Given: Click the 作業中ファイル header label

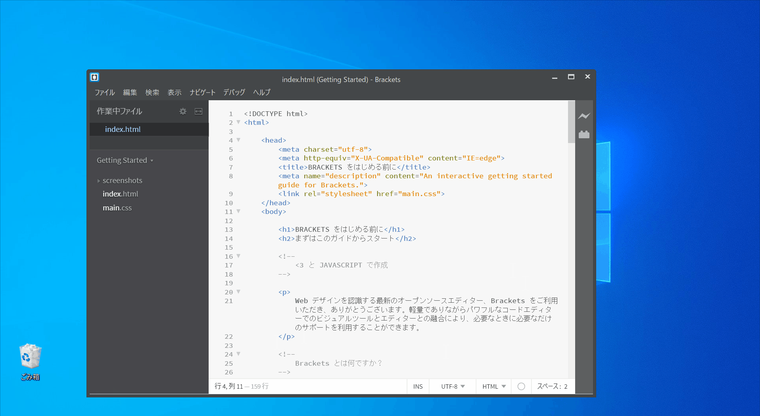Looking at the screenshot, I should click(119, 111).
